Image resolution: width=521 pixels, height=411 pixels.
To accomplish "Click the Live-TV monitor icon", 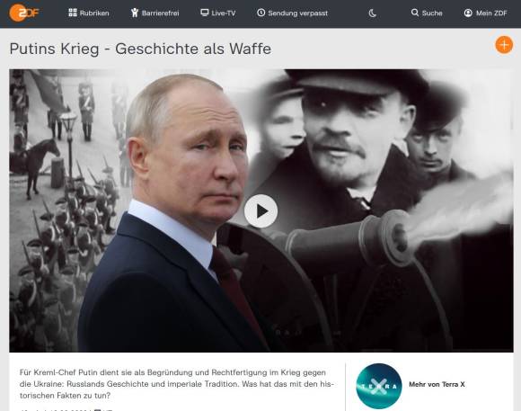I will (x=205, y=13).
